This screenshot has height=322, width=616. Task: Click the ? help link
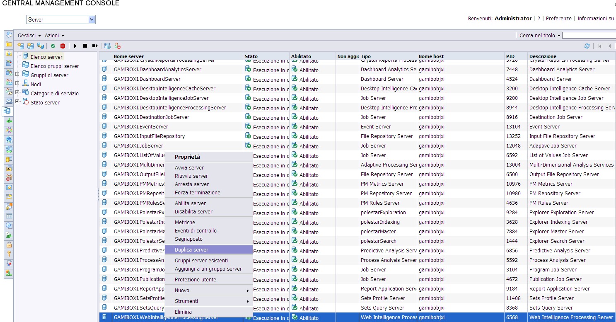tap(539, 19)
